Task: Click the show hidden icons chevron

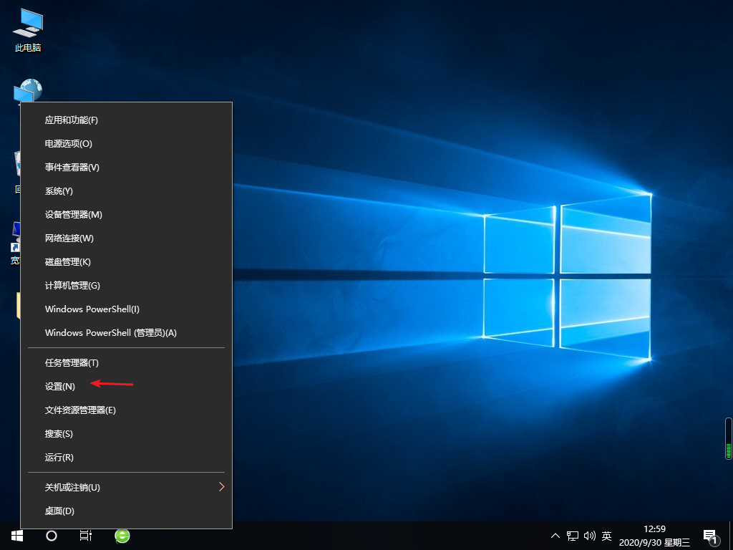Action: click(555, 535)
